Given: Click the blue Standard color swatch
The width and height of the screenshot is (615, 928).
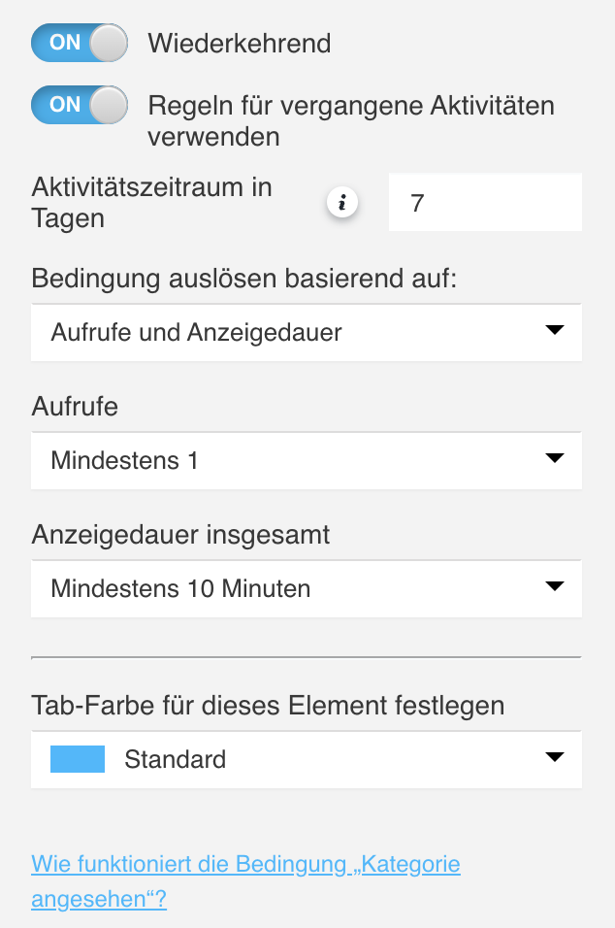Looking at the screenshot, I should click(x=78, y=759).
